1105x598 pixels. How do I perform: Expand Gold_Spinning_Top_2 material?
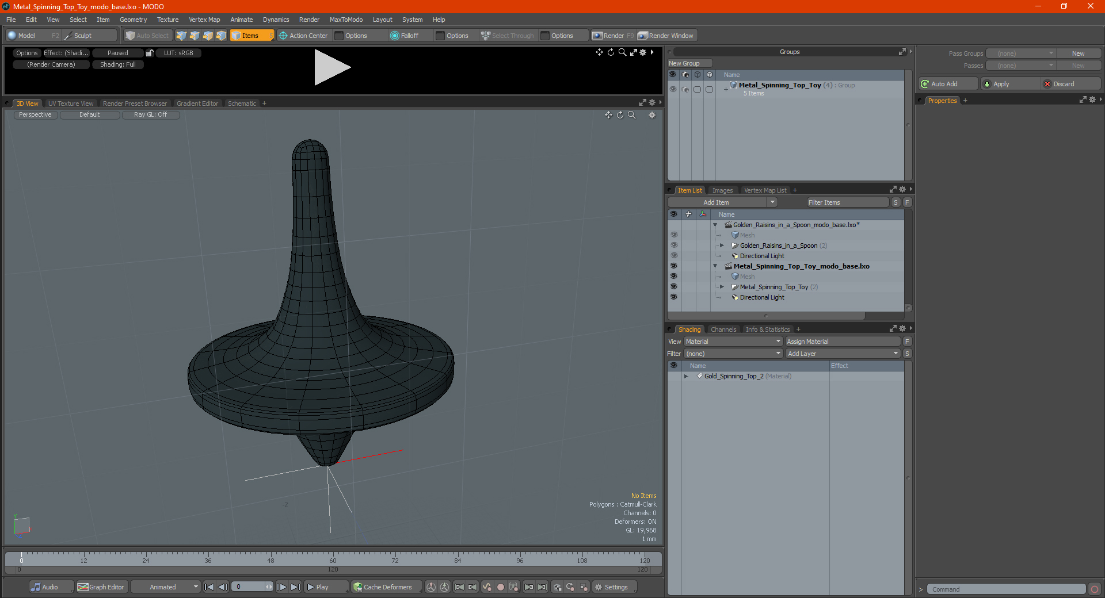(686, 376)
